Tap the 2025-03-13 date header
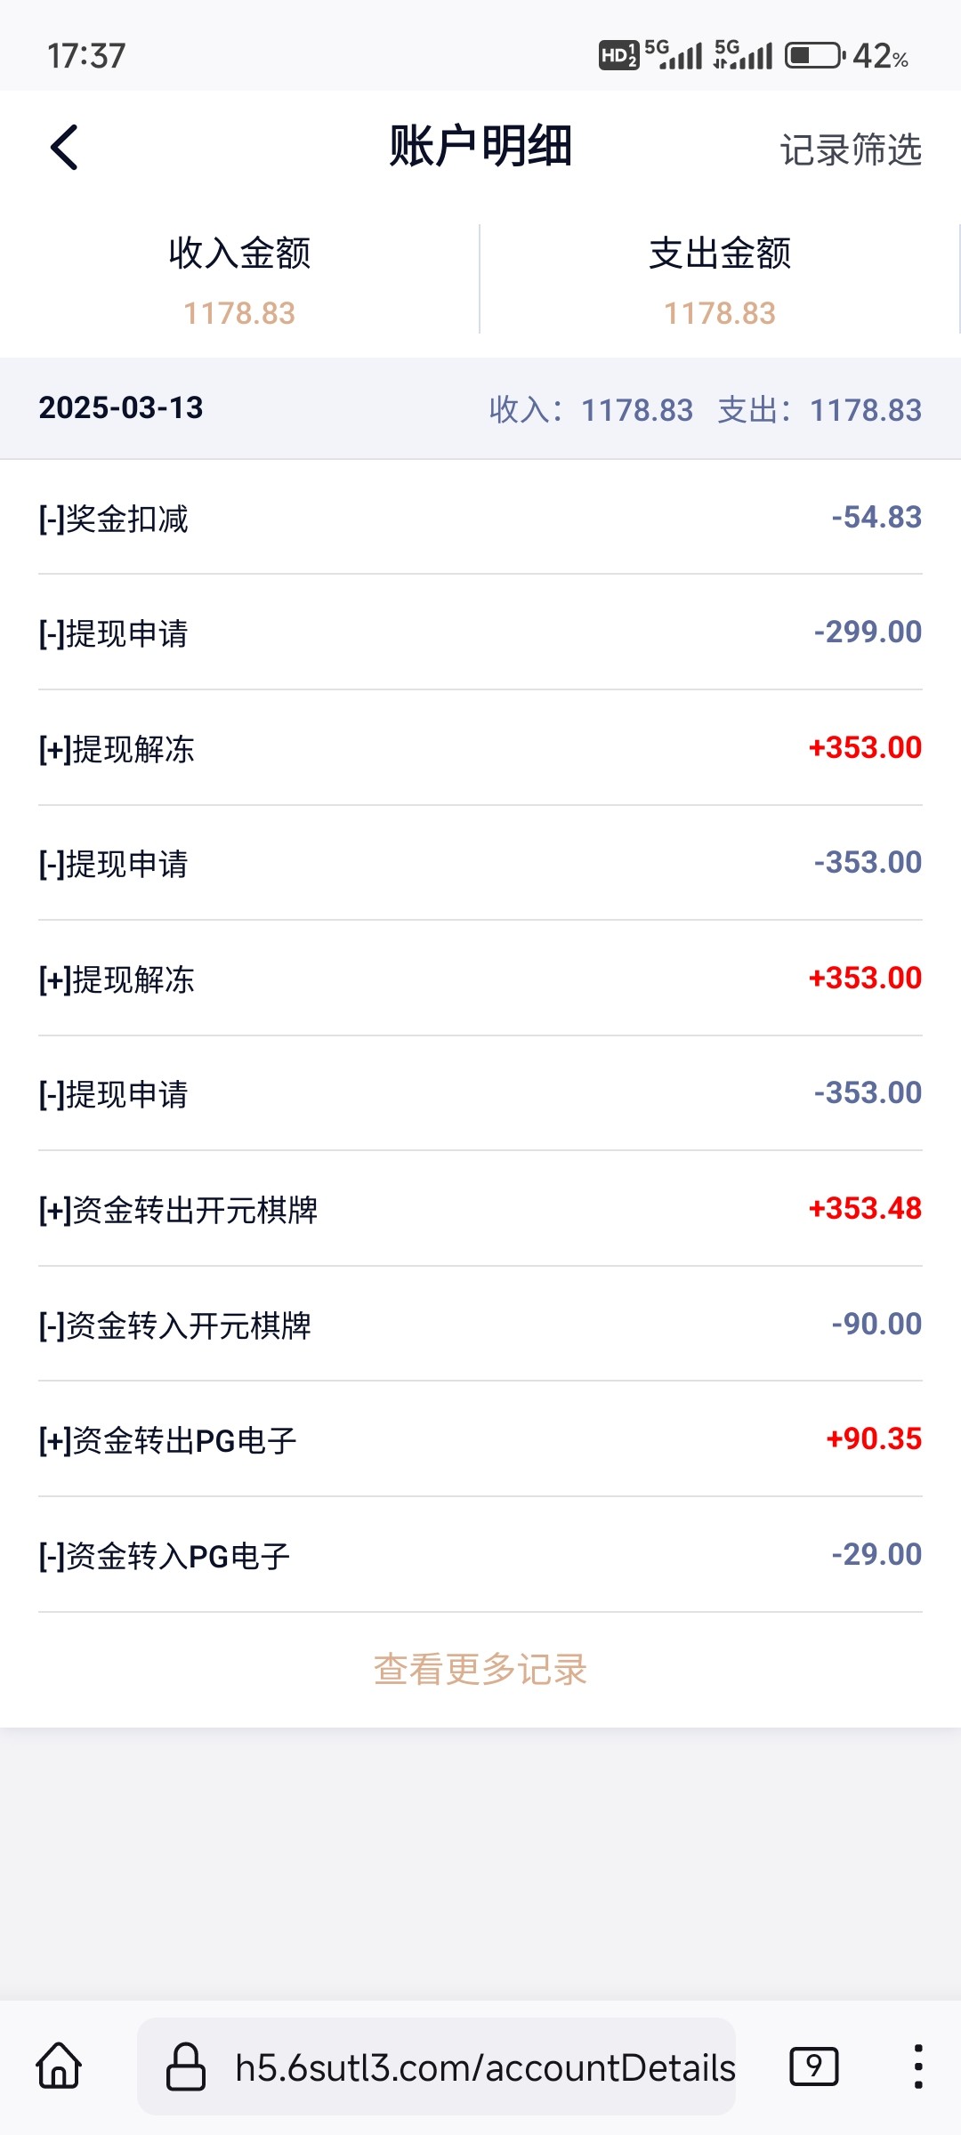 (x=121, y=408)
